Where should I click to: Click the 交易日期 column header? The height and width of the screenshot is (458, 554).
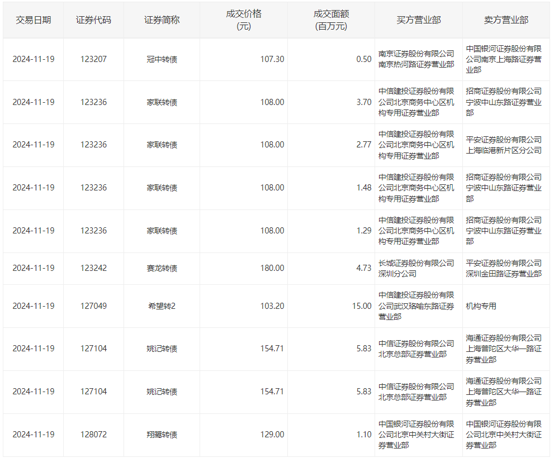[33, 20]
